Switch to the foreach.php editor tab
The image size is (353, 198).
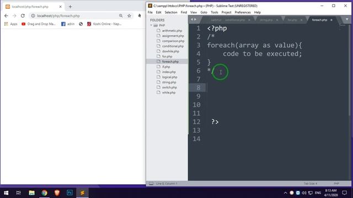tap(319, 20)
